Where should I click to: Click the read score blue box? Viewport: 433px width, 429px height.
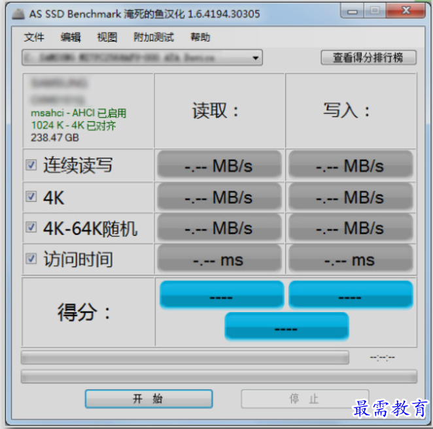point(222,294)
